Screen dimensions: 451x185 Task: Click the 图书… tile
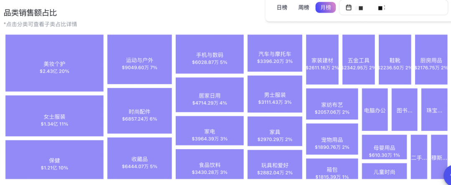pyautogui.click(x=404, y=110)
